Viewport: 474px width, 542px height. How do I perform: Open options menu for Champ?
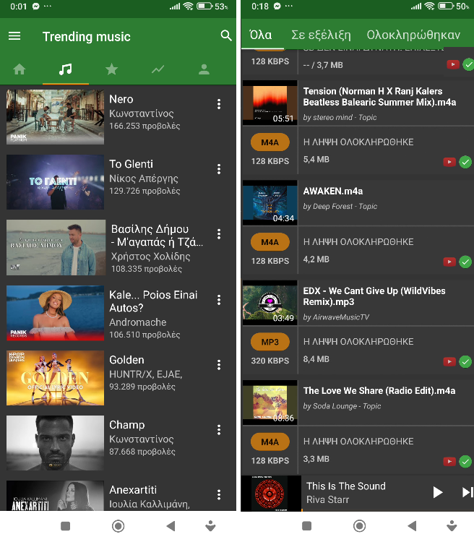coord(219,430)
